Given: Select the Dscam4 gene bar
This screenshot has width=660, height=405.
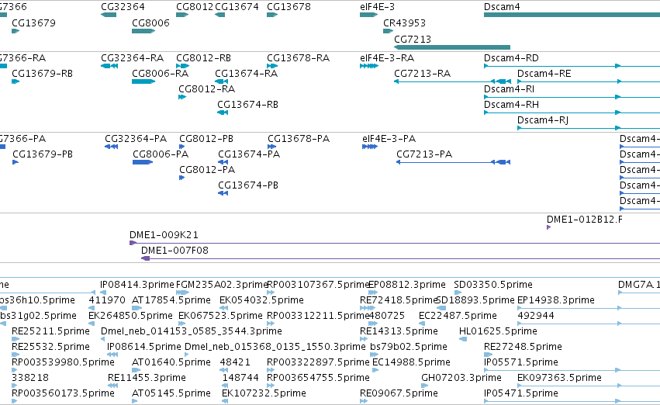Looking at the screenshot, I should [x=572, y=15].
